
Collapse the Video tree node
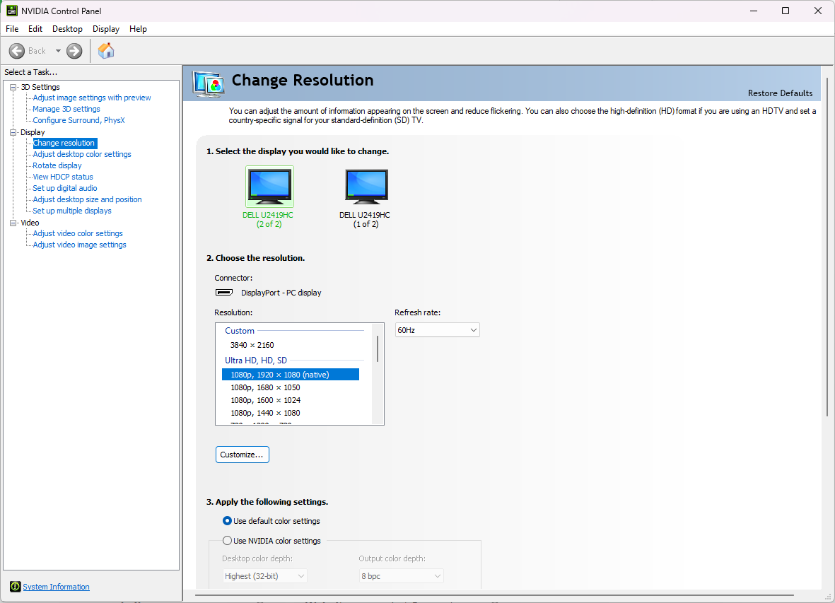13,223
